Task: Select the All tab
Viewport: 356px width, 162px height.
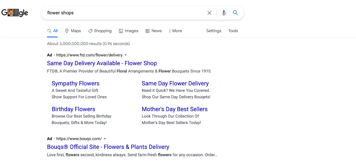Action: pyautogui.click(x=52, y=31)
